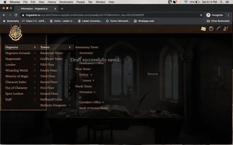Expand the Slytherin Dungeons submenu arrow
233x145 pixels.
coord(70,105)
